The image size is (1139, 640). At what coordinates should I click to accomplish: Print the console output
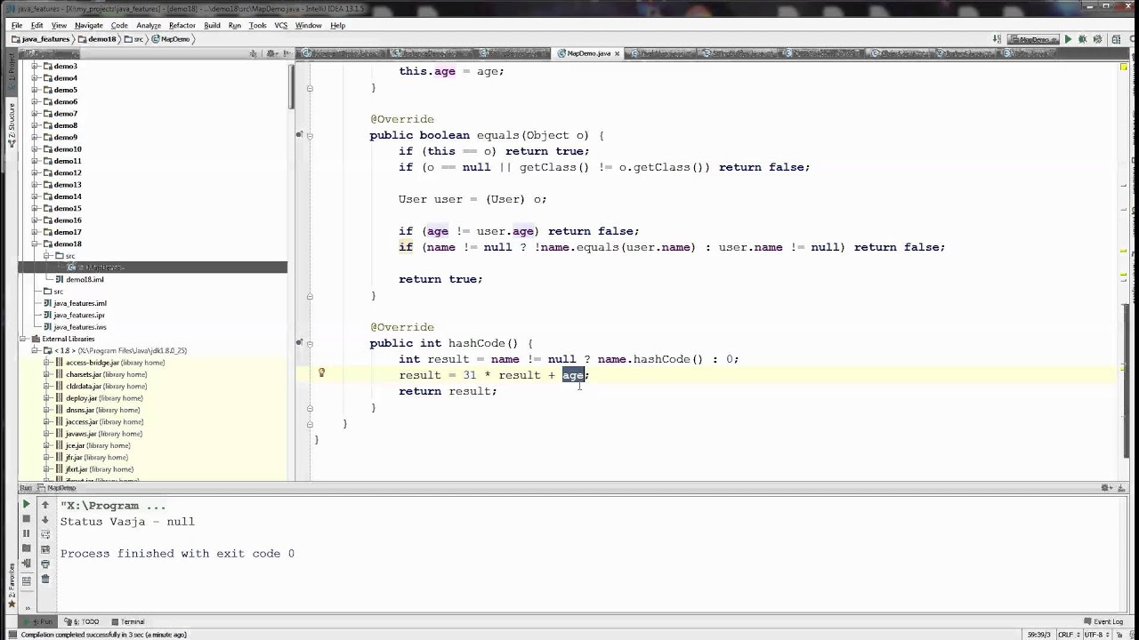[x=45, y=564]
